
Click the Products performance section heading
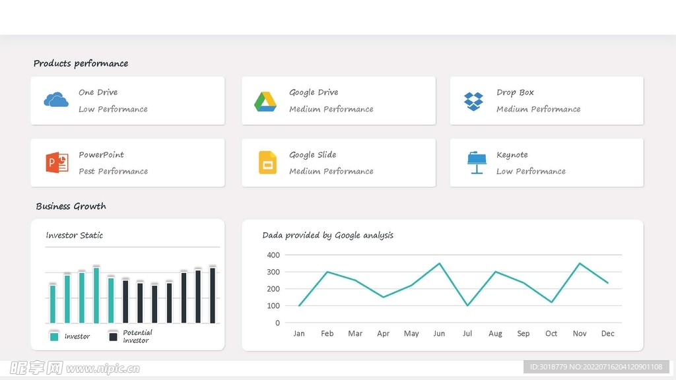click(x=81, y=63)
